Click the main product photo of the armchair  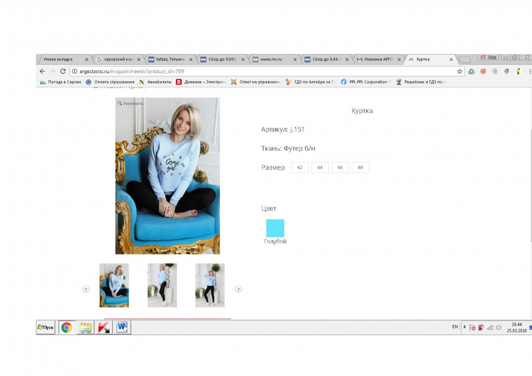click(168, 176)
